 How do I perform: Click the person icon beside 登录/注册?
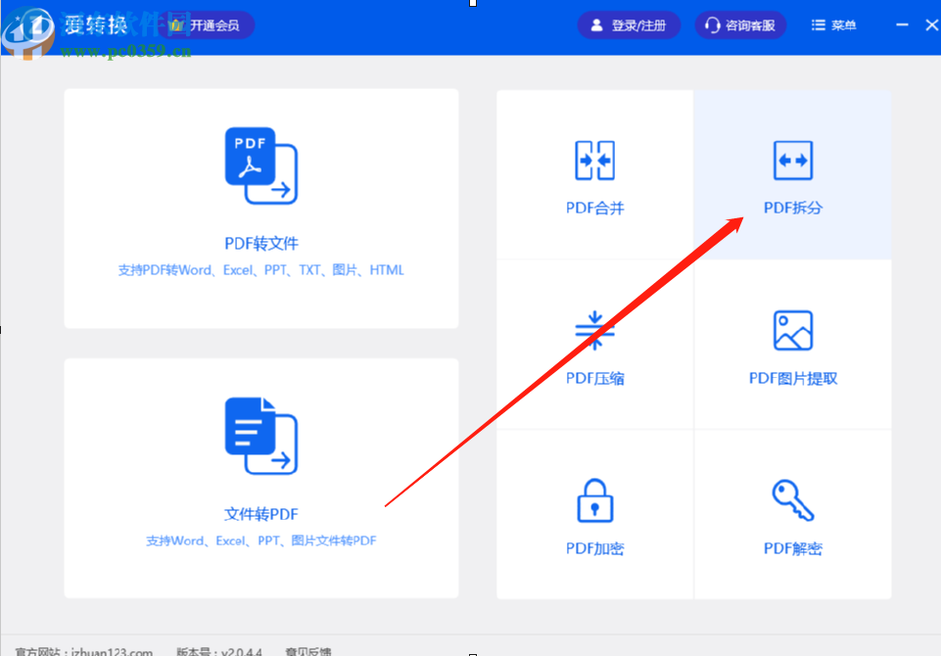tap(597, 24)
